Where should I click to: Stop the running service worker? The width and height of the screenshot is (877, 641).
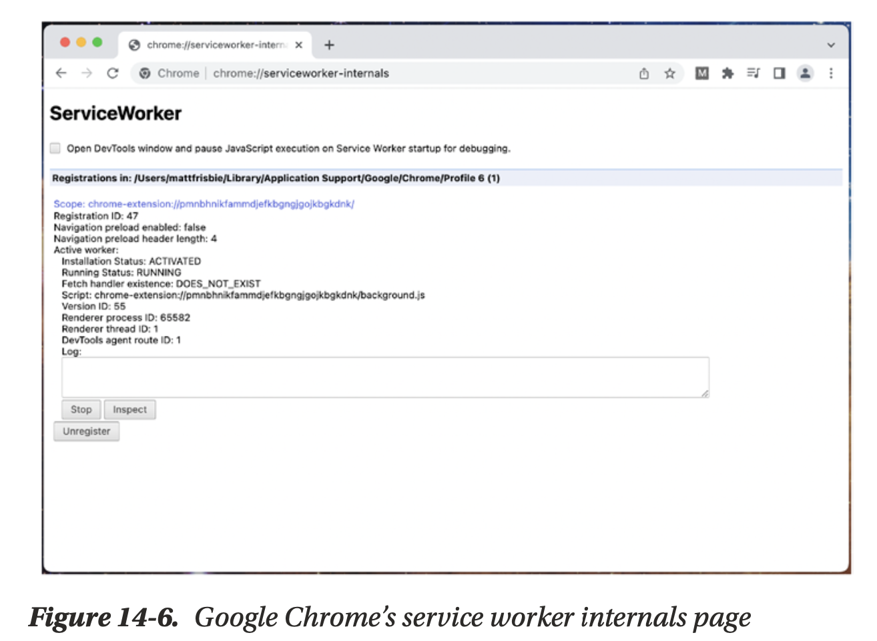[81, 409]
